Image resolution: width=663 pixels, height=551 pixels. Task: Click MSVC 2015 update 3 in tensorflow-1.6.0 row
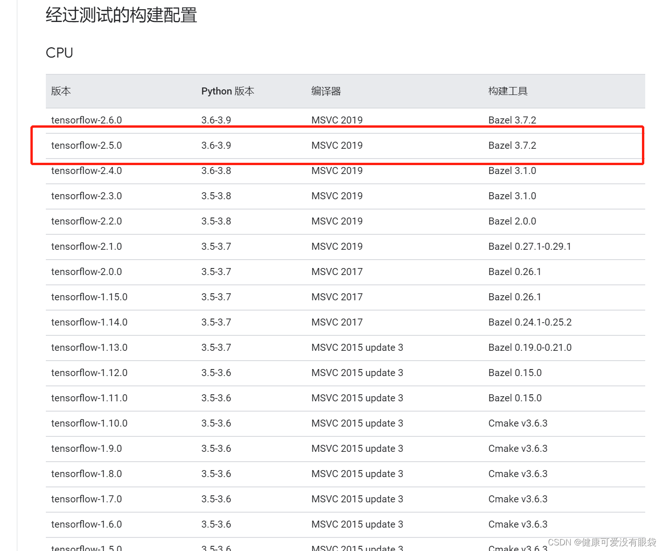357,524
